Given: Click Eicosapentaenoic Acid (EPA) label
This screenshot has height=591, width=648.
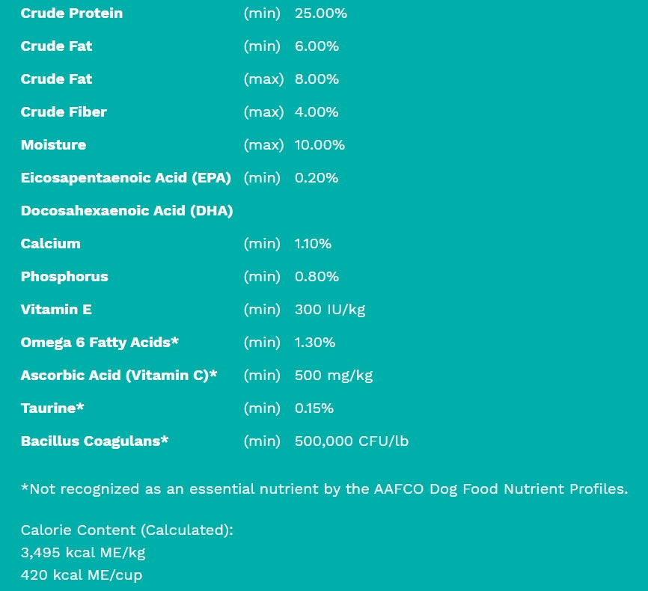Looking at the screenshot, I should (126, 178).
